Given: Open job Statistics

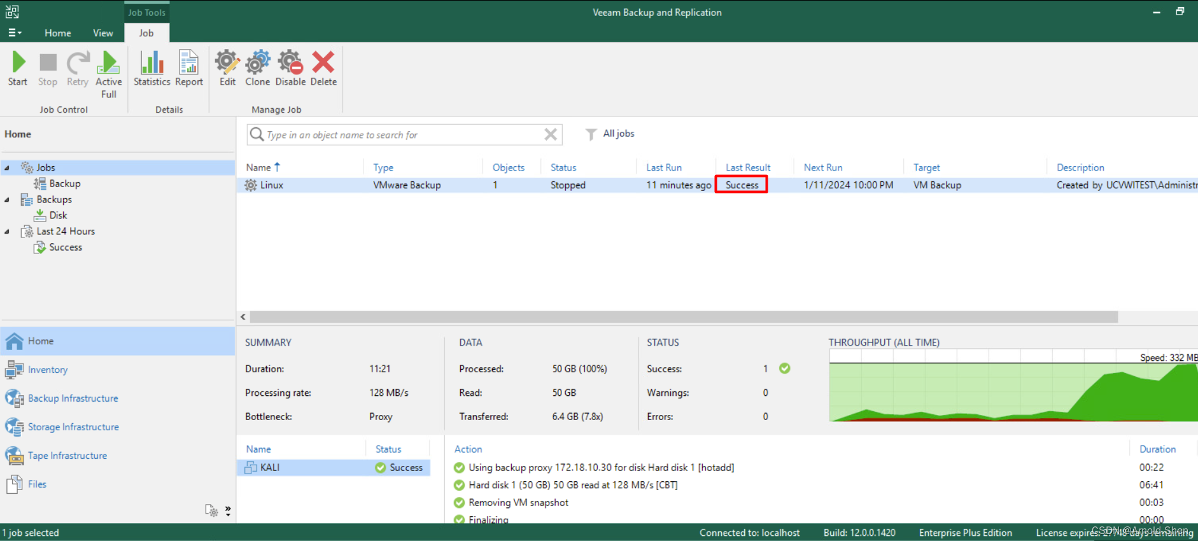Looking at the screenshot, I should click(x=152, y=69).
